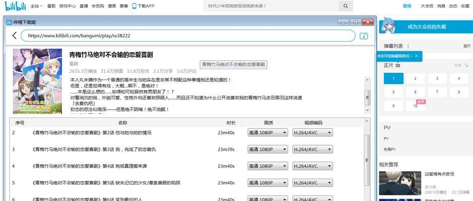Click the 序号 column header
473x201 pixels.
click(x=20, y=123)
